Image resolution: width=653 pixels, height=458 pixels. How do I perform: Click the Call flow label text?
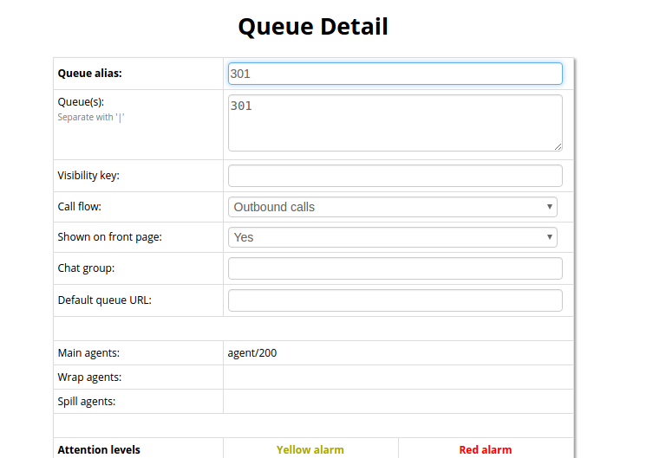tap(79, 207)
